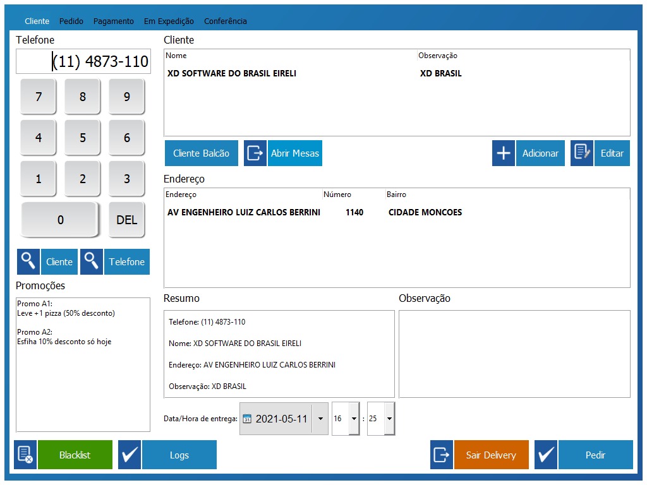
Task: Click the blacklist document icon
Action: click(x=25, y=455)
